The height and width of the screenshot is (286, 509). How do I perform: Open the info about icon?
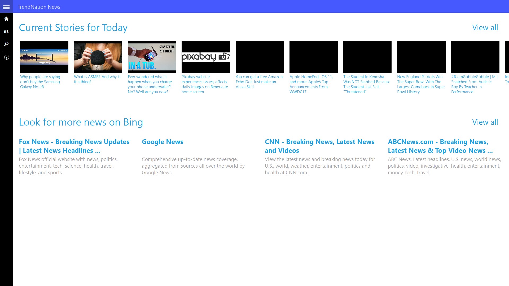6,57
